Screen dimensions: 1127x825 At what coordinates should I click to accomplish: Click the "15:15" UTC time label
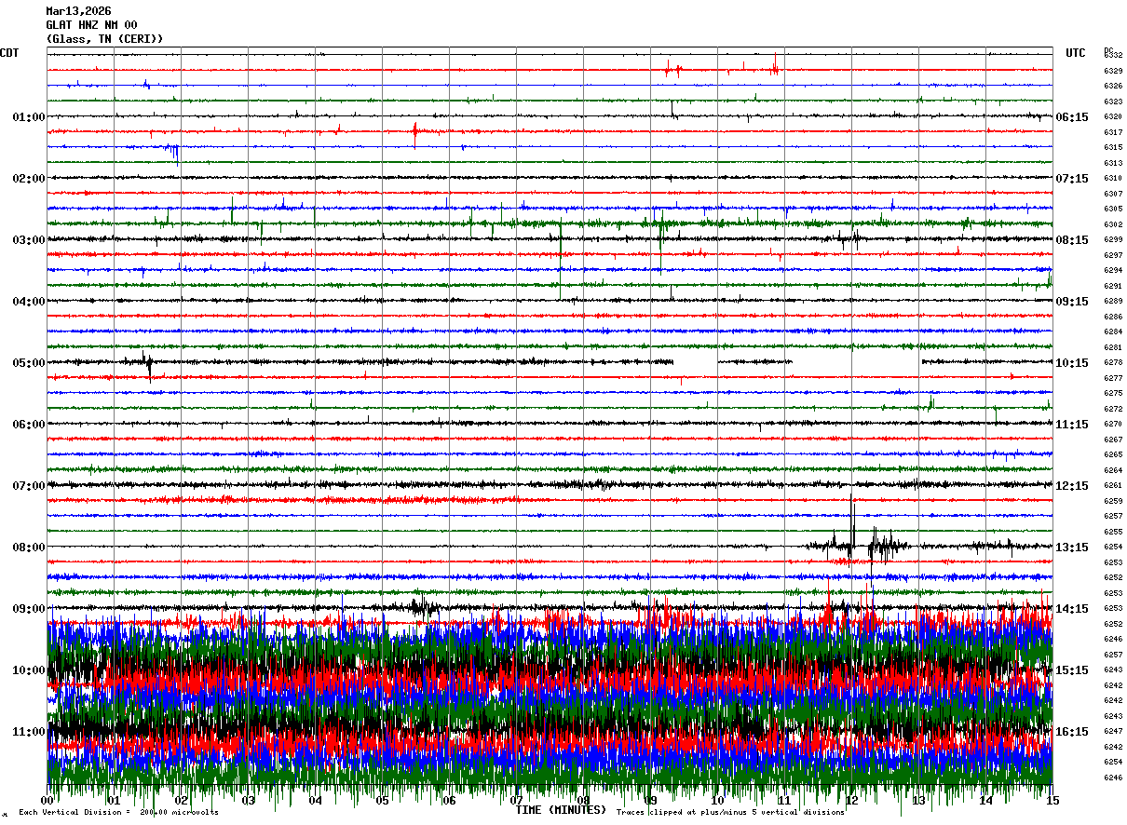coord(1072,670)
